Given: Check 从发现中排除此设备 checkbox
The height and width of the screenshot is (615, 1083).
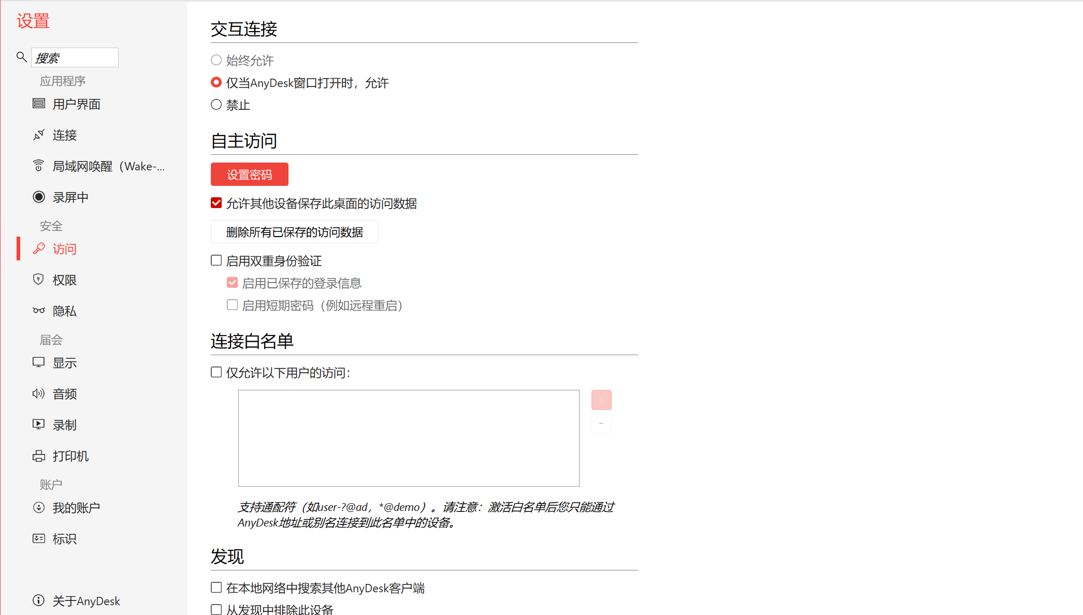Looking at the screenshot, I should coord(216,609).
